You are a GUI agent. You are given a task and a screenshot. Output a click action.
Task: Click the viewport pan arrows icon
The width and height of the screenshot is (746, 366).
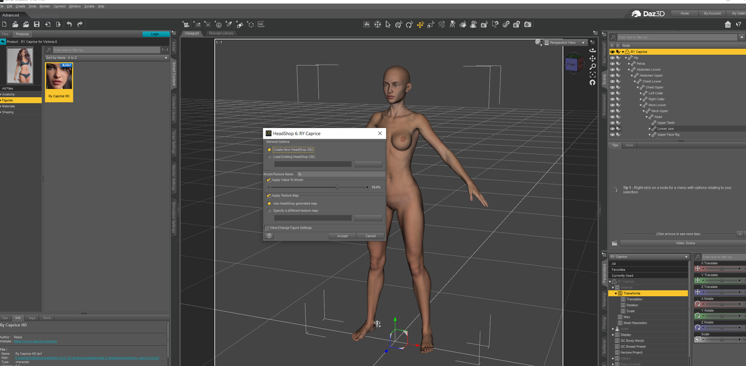(593, 59)
